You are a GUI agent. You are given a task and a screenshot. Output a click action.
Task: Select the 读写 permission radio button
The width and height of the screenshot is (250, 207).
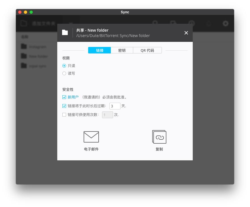tap(64, 73)
